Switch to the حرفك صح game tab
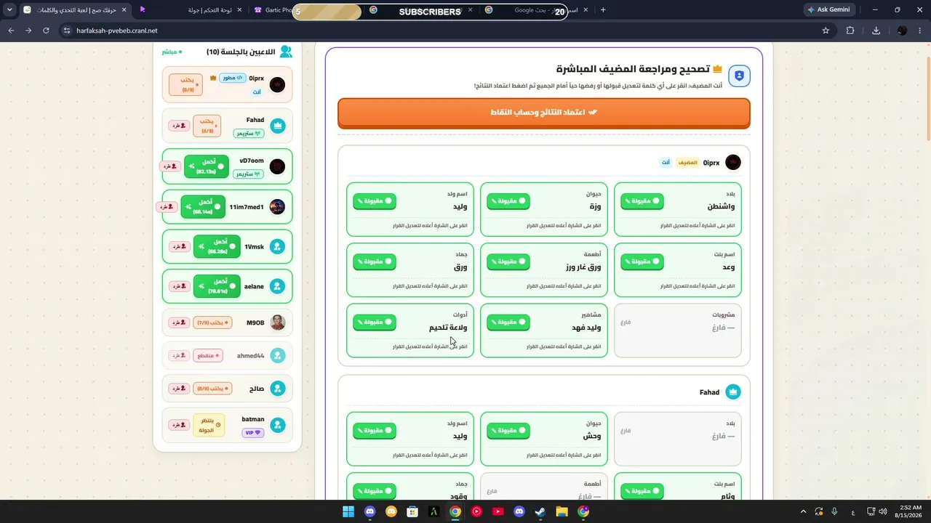This screenshot has height=523, width=931. coord(73,10)
